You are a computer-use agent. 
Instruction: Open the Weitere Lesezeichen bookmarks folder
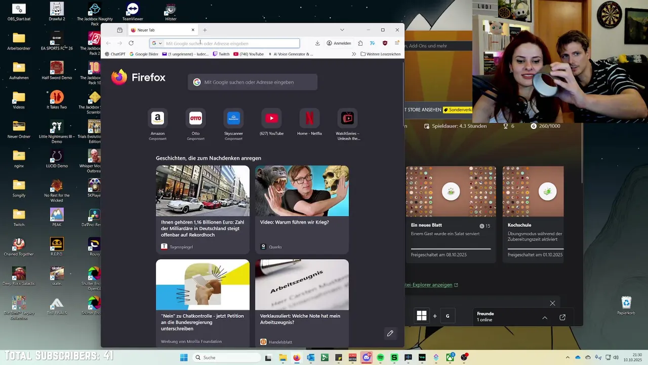tap(381, 54)
